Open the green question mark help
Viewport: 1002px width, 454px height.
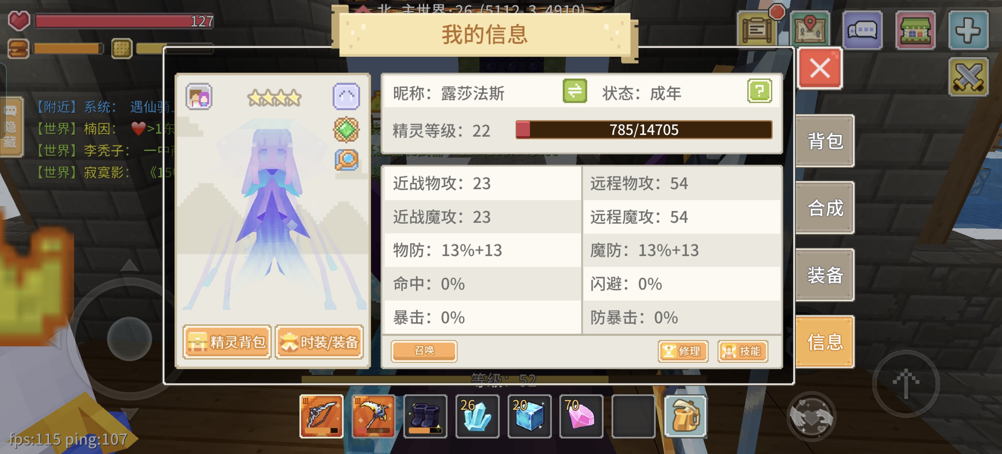pos(759,91)
